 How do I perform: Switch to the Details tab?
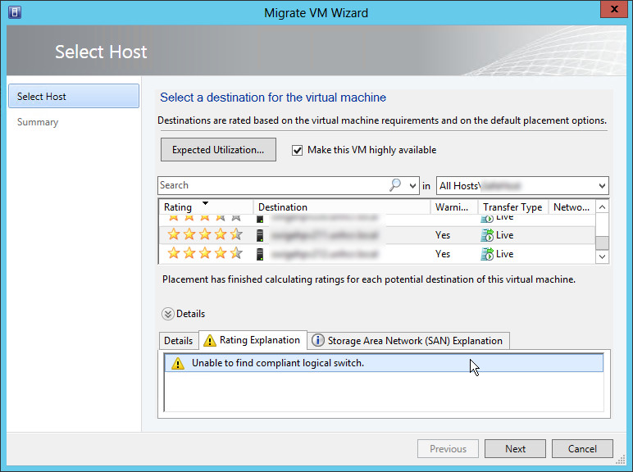(x=178, y=341)
